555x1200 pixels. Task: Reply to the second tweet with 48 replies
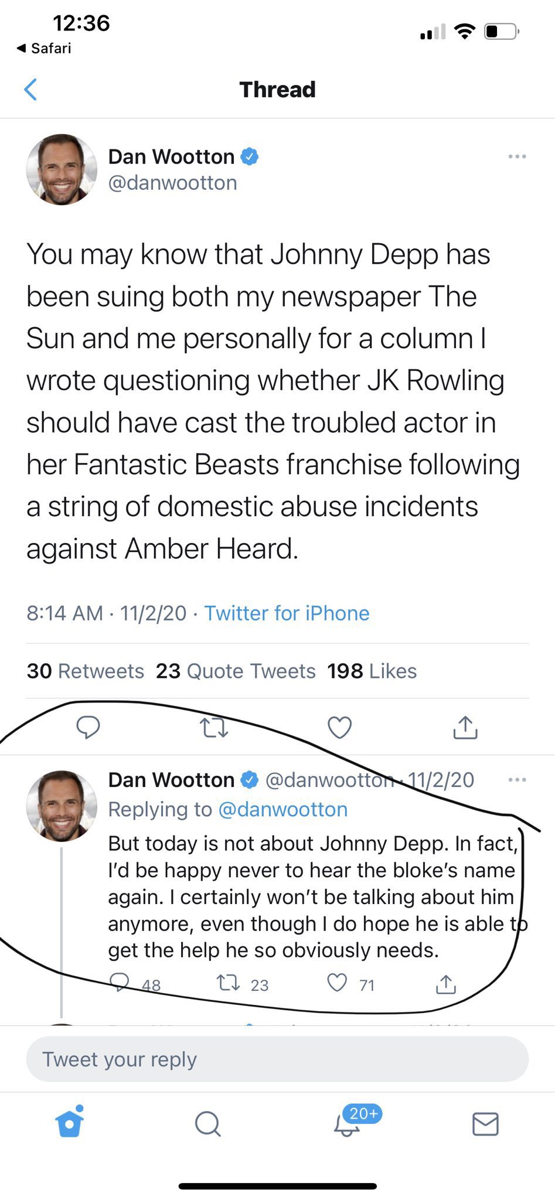[x=120, y=984]
